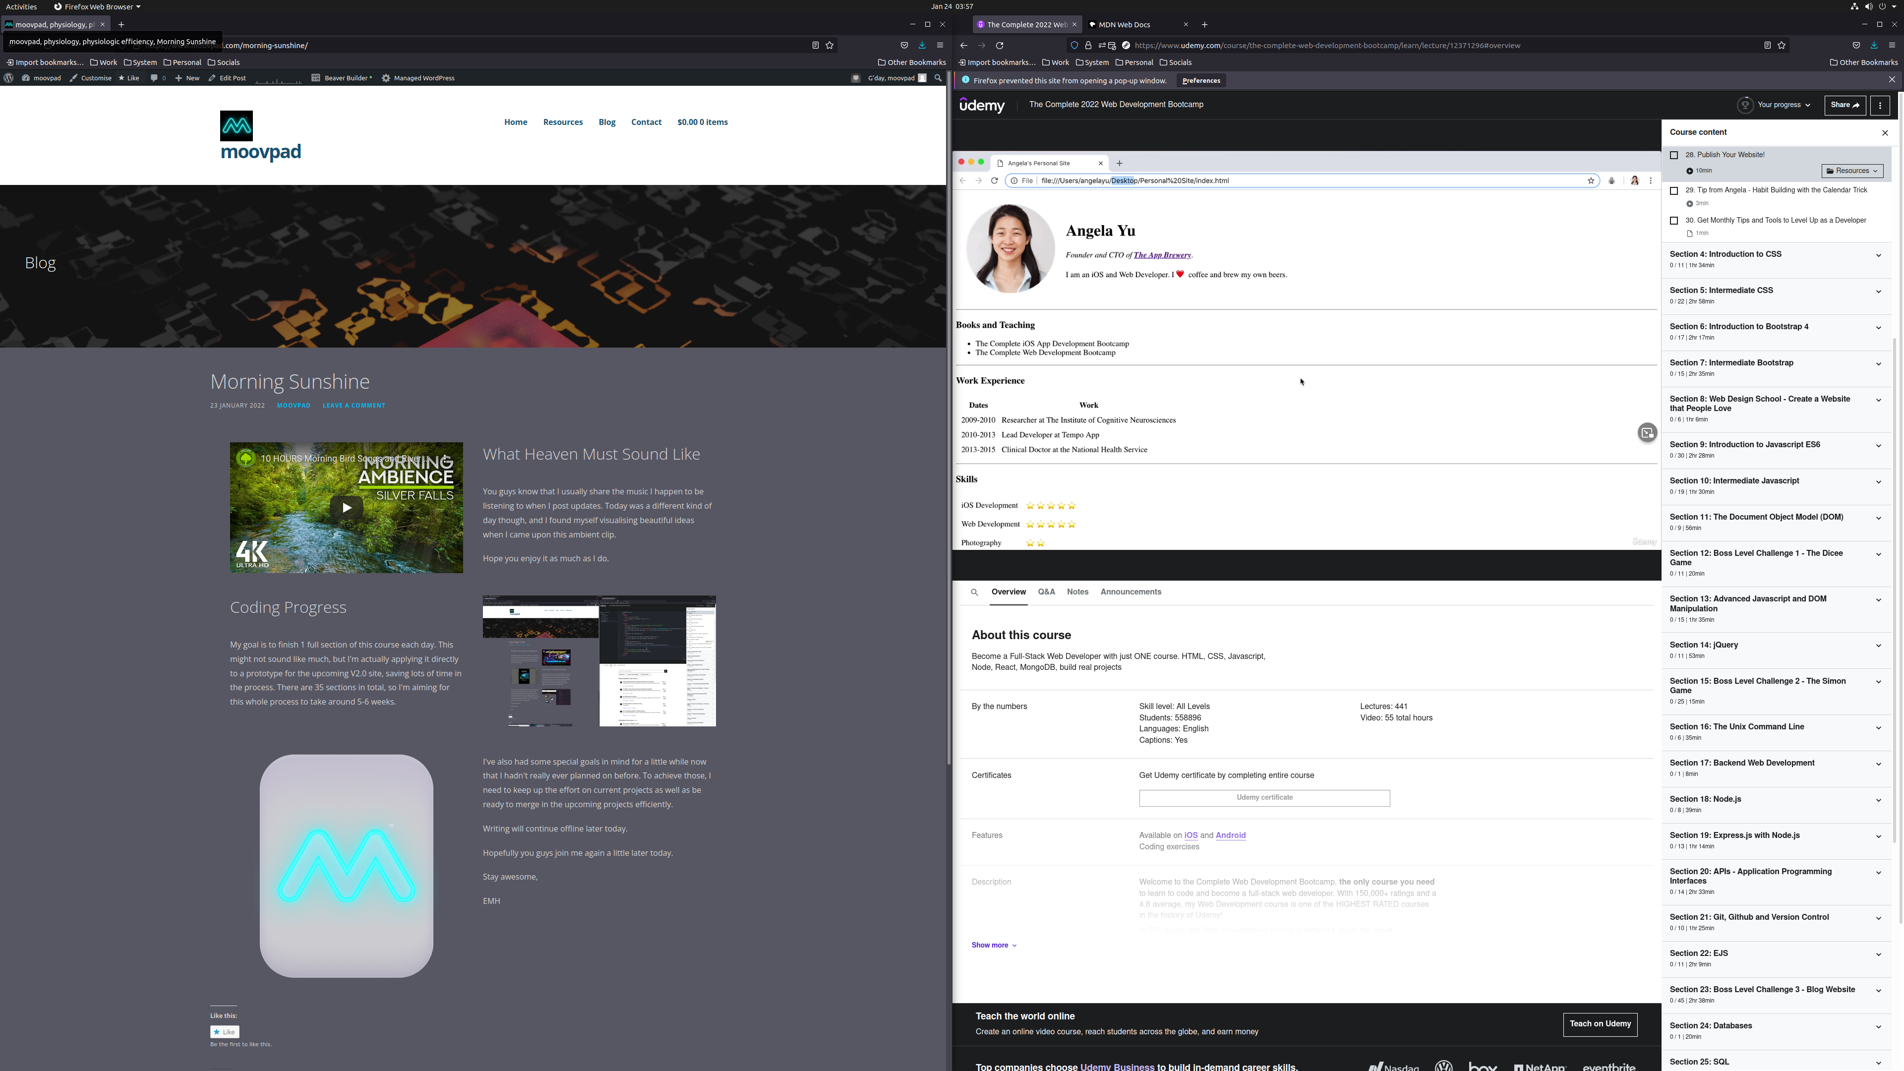Image resolution: width=1904 pixels, height=1071 pixels.
Task: Play the Morning Ambience YouTube video
Action: (346, 508)
